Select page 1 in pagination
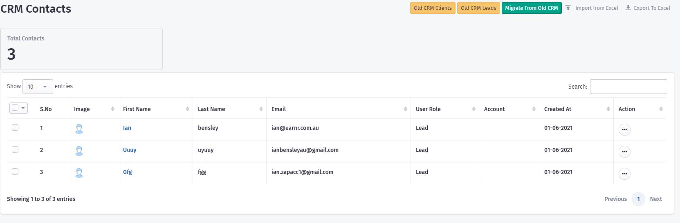The width and height of the screenshot is (680, 223). coord(638,199)
